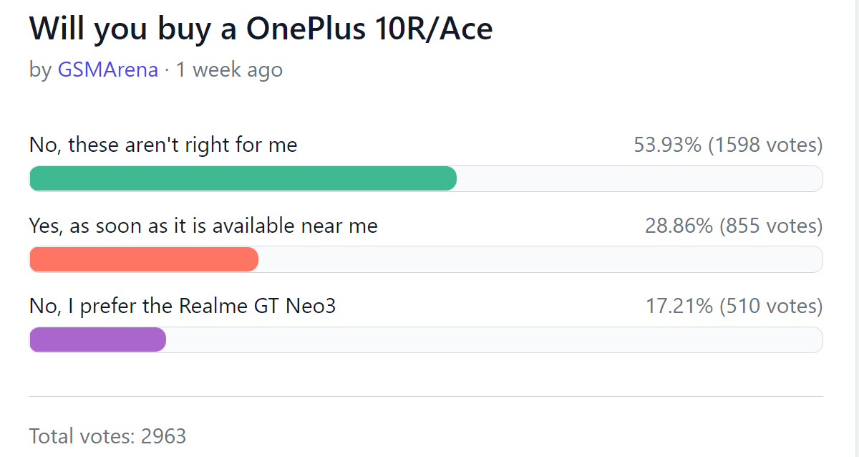Click the word "by" before GSMArena

tap(40, 70)
